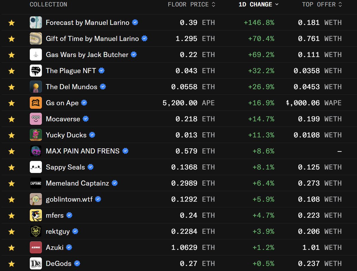The height and width of the screenshot is (271, 357).
Task: Click the rektguy avatar icon
Action: (x=36, y=231)
